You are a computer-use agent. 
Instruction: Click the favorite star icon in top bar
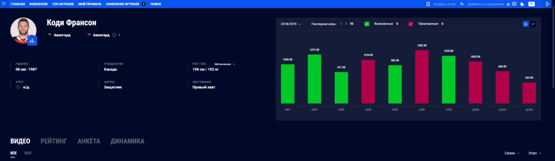click(508, 4)
